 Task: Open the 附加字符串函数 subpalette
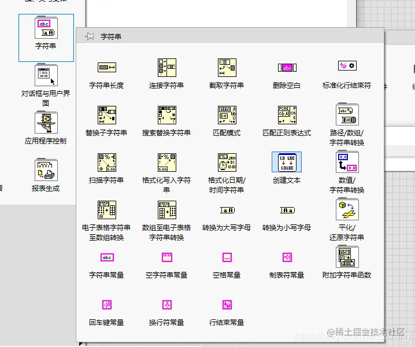347,257
